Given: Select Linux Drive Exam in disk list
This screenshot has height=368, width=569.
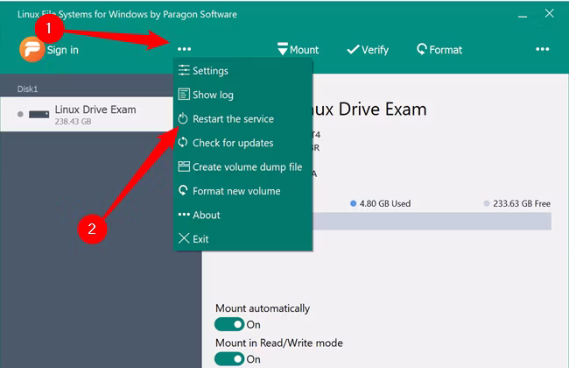Looking at the screenshot, I should point(87,114).
